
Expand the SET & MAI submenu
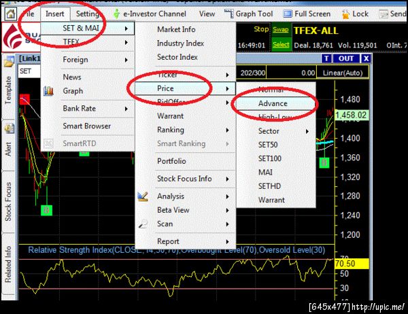[88, 28]
